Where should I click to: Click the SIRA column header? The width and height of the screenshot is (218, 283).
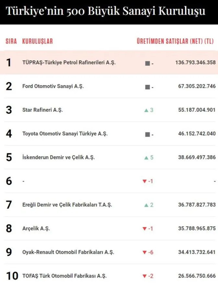(x=11, y=42)
